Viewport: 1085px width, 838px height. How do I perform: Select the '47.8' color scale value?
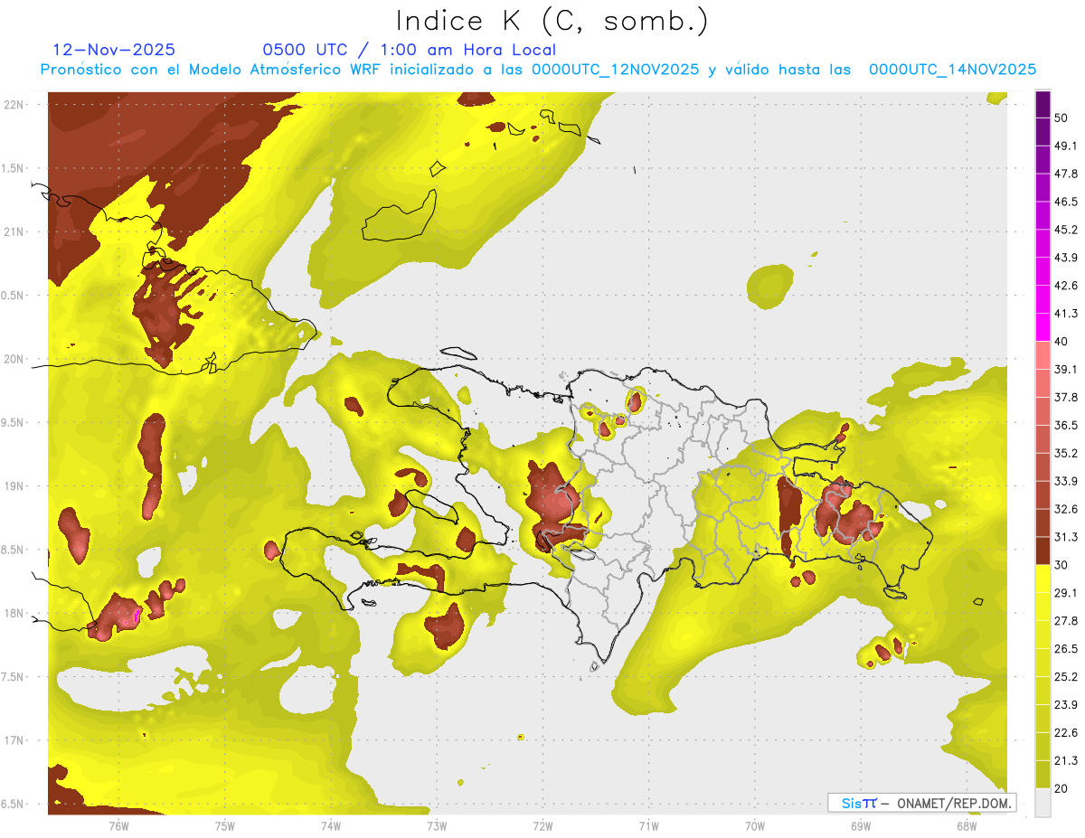1066,174
